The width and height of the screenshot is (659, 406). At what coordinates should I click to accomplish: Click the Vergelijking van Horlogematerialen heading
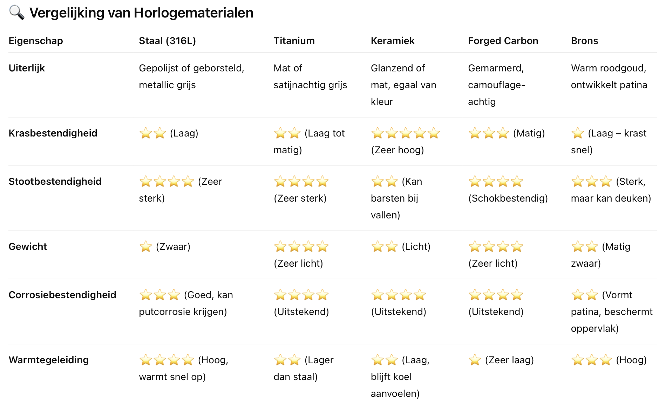pos(141,13)
